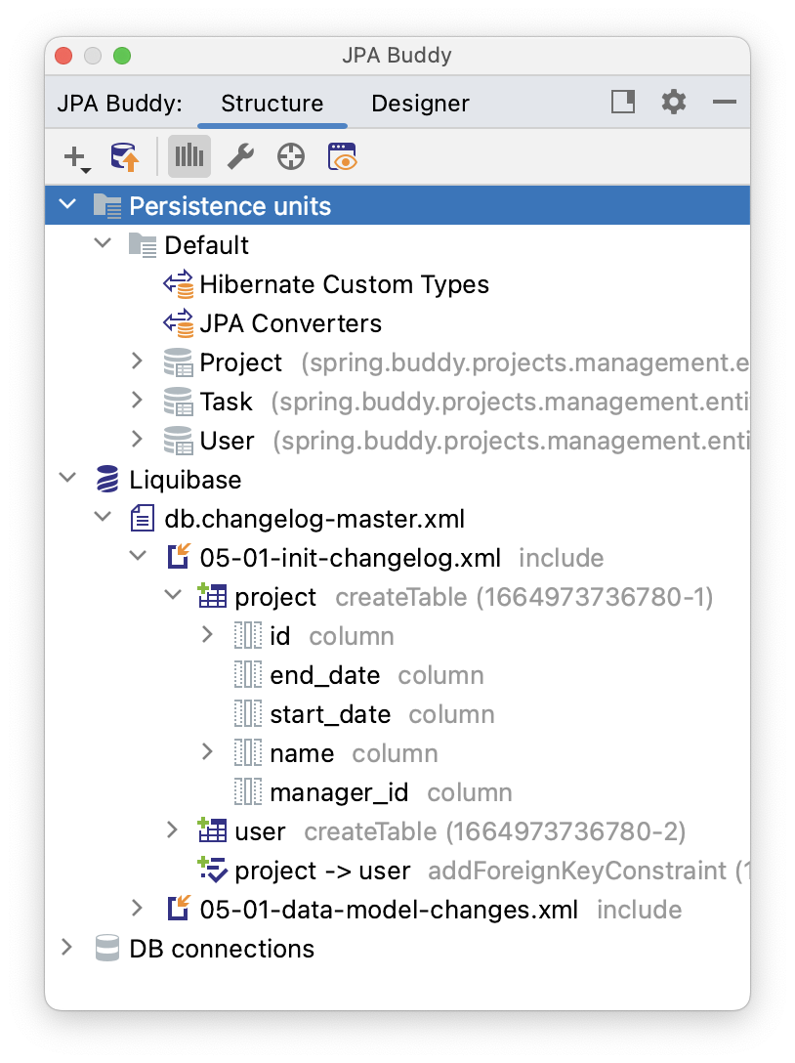Hide the JPA Buddy panel with minus
The image size is (795, 1063).
point(725,103)
